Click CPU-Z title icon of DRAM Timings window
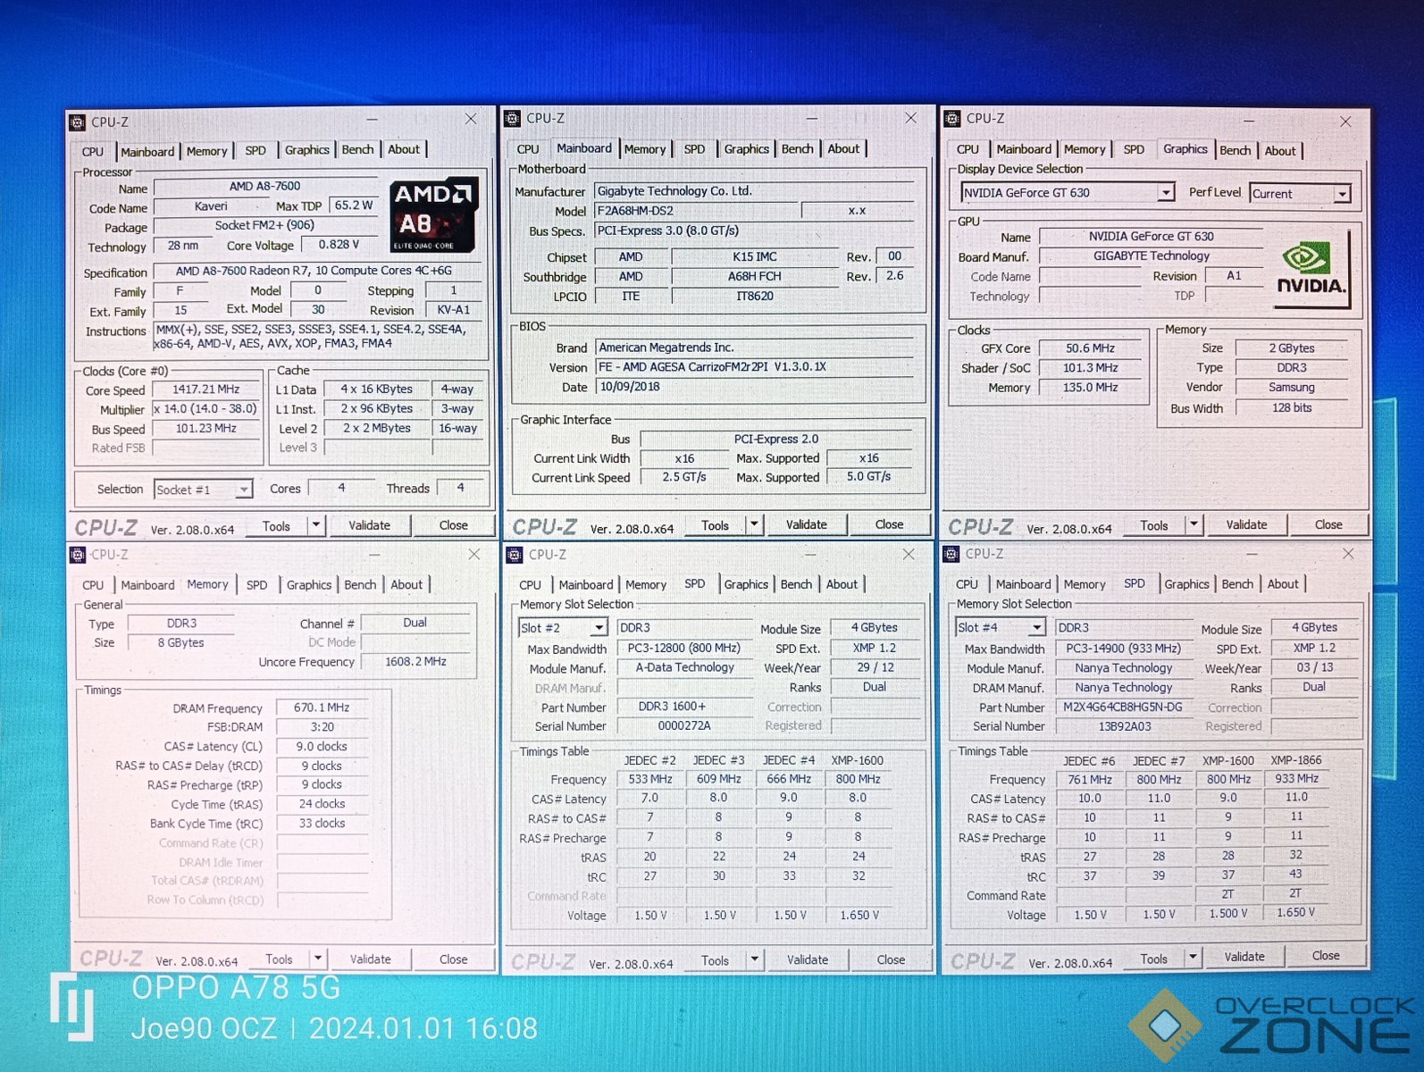Screen dimensions: 1424x1072 click(78, 555)
